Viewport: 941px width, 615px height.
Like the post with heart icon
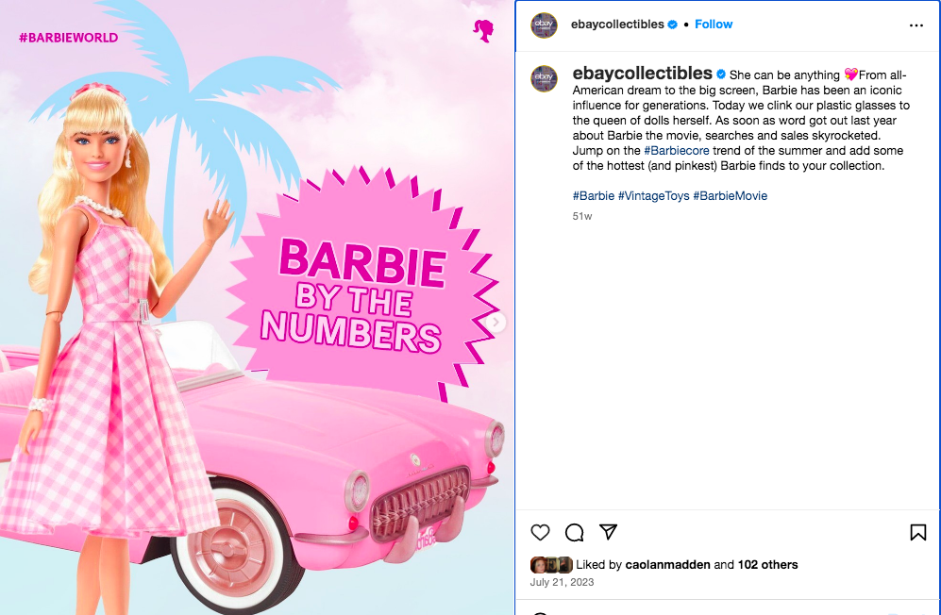(x=540, y=532)
